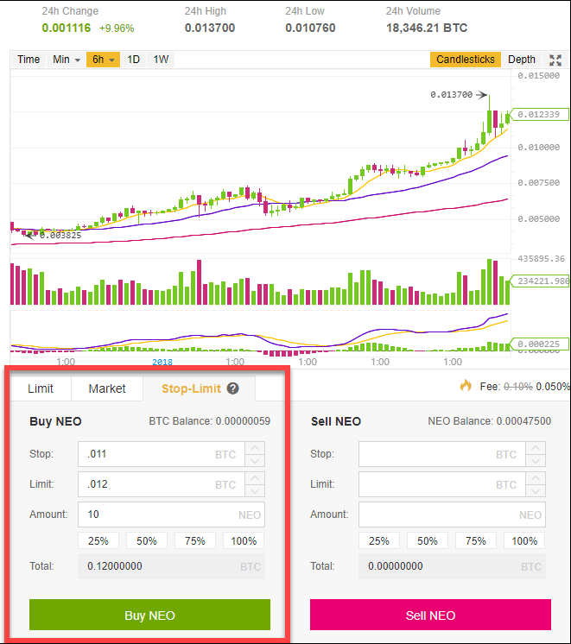Switch to the Limit order tab
This screenshot has height=644, width=571.
[x=41, y=388]
